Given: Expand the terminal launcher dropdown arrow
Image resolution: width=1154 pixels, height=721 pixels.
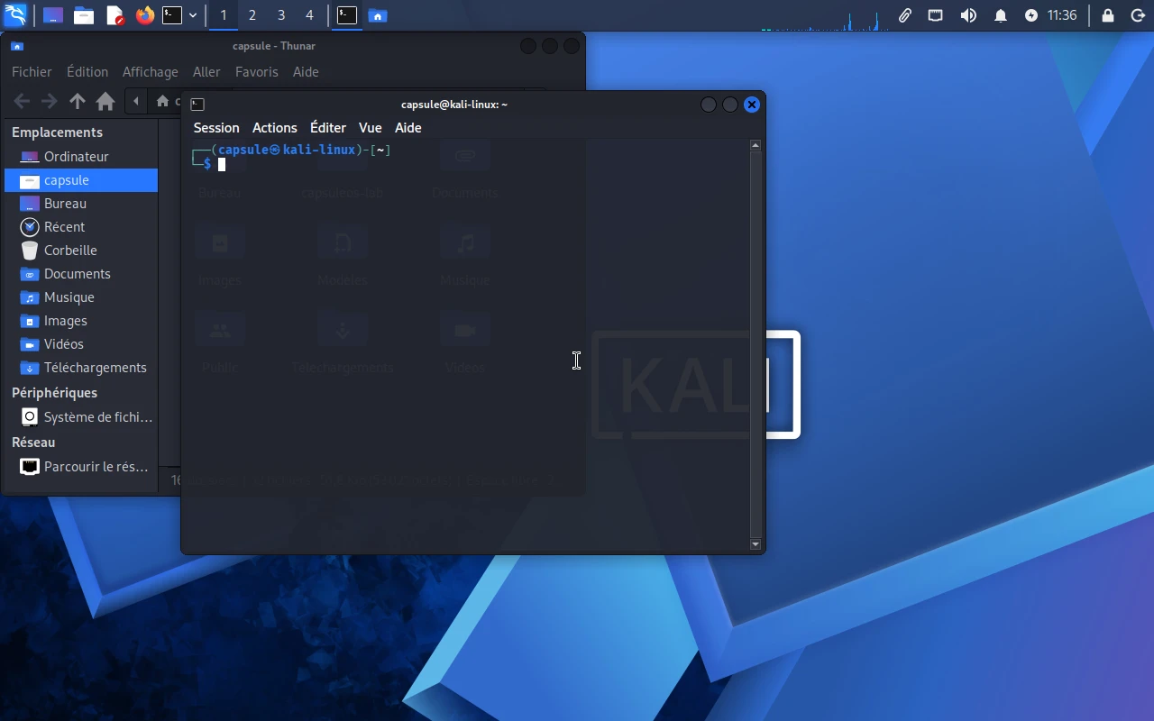Looking at the screenshot, I should click(193, 15).
